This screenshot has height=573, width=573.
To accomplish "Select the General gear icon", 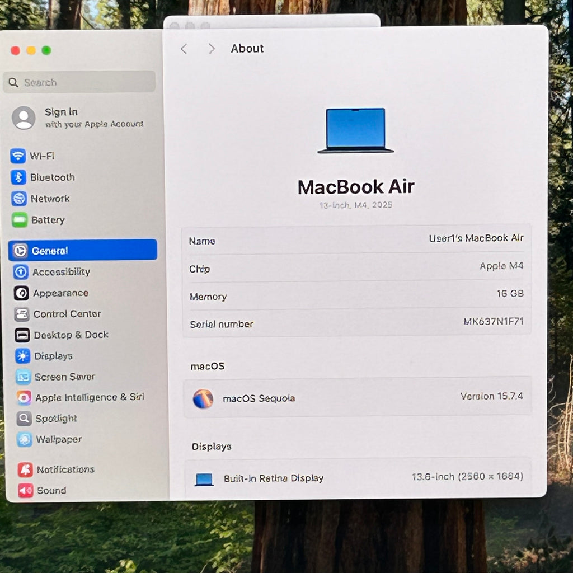I will (x=20, y=251).
